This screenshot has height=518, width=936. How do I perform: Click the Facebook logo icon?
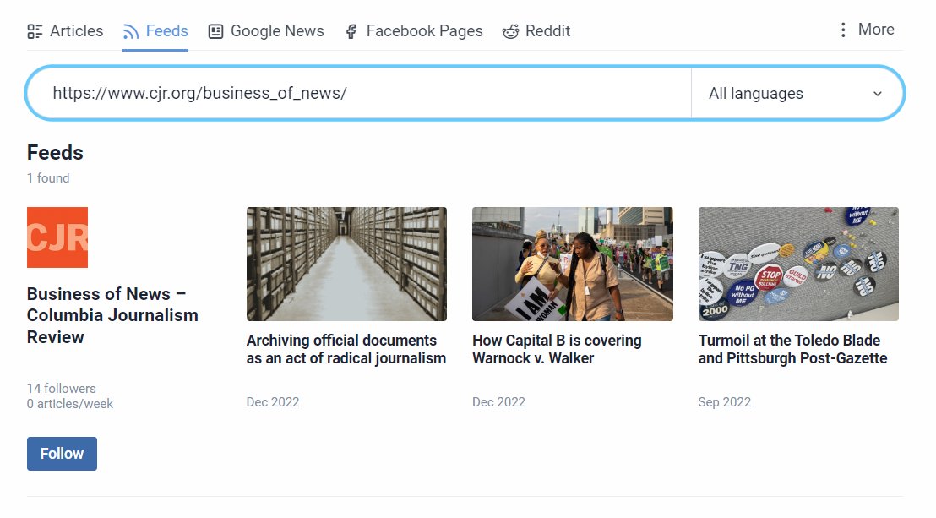point(351,31)
